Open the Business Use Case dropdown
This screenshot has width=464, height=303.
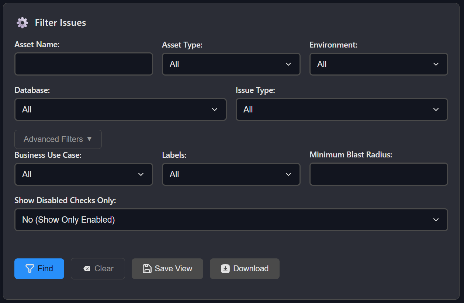coord(83,174)
